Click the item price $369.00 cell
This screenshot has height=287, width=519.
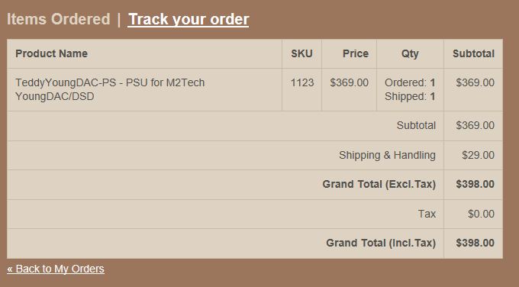349,82
